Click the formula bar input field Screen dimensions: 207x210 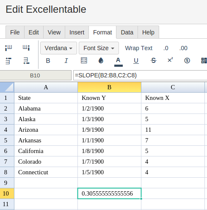coord(140,75)
